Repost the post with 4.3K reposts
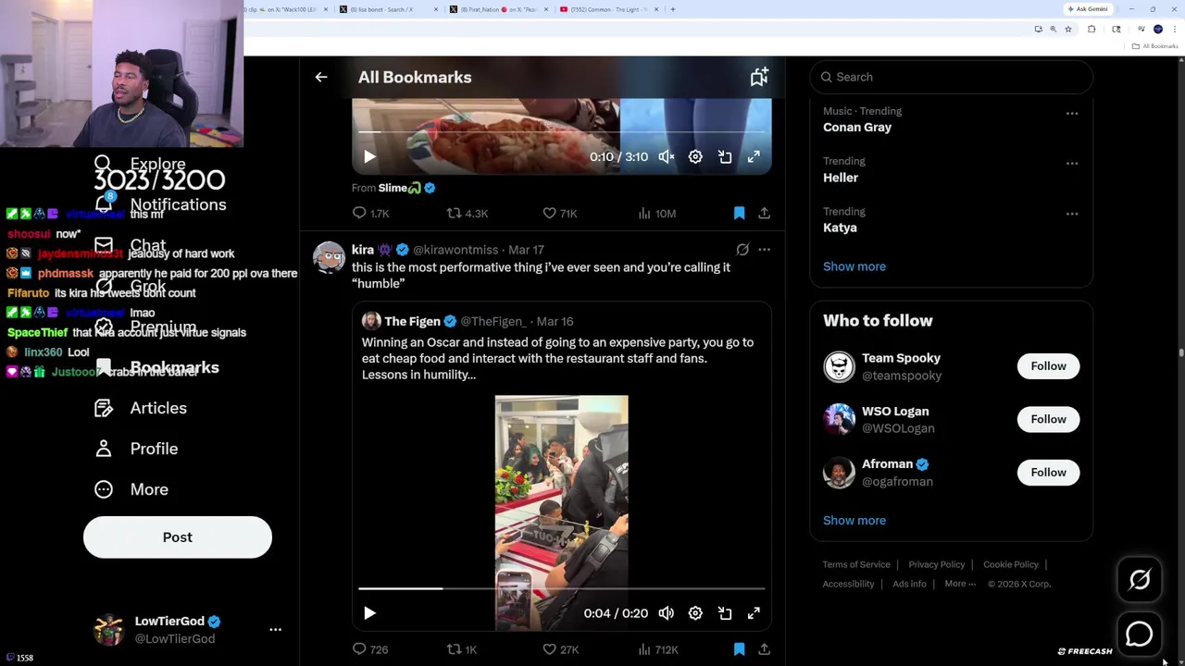 pos(468,214)
